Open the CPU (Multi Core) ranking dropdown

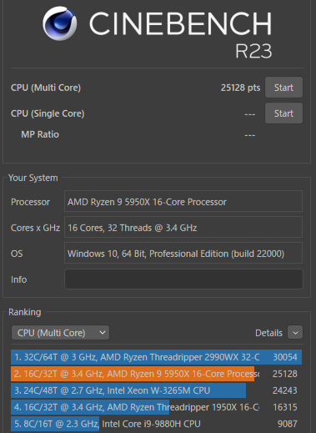pyautogui.click(x=60, y=333)
